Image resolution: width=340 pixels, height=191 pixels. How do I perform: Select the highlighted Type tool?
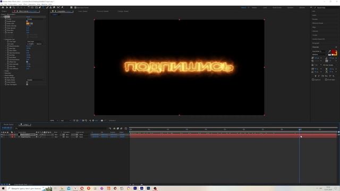[44, 7]
